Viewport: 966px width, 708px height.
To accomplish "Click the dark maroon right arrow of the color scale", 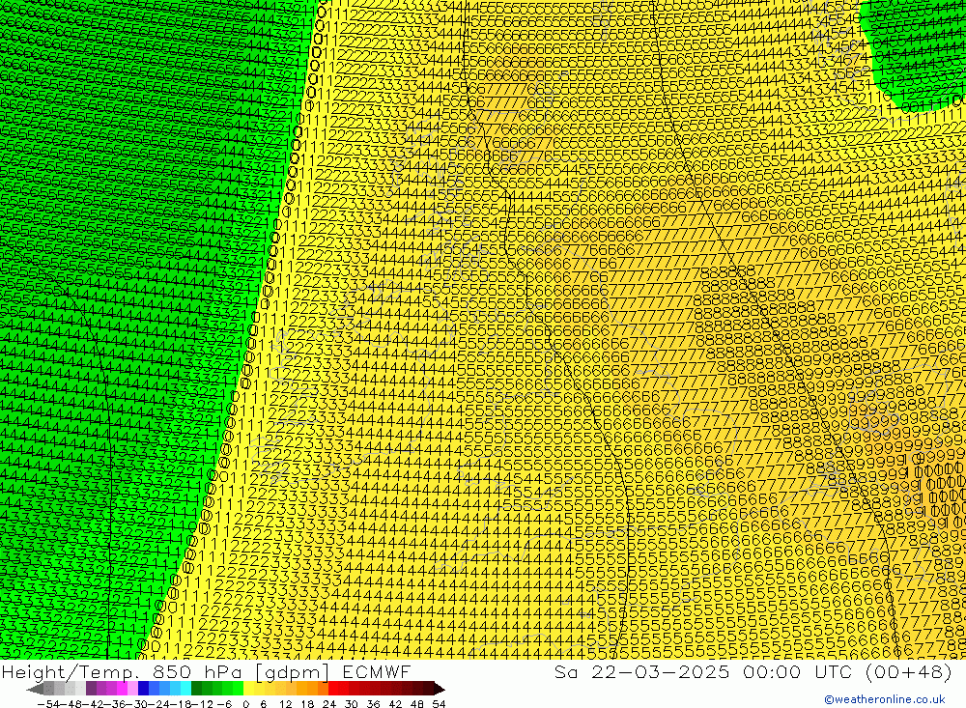I will (440, 689).
